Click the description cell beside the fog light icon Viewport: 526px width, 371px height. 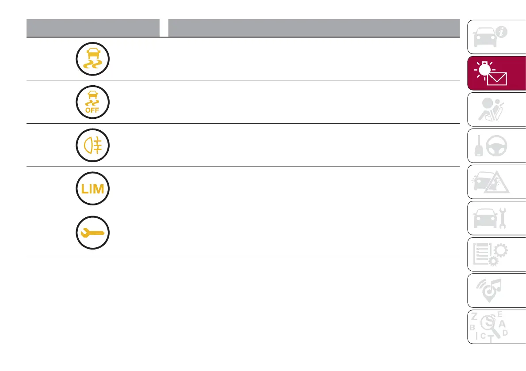click(313, 145)
